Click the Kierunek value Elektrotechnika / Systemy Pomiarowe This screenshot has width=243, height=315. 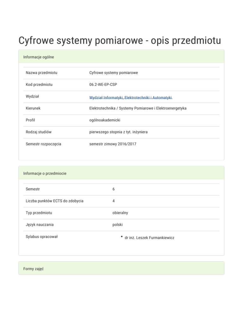(x=138, y=108)
